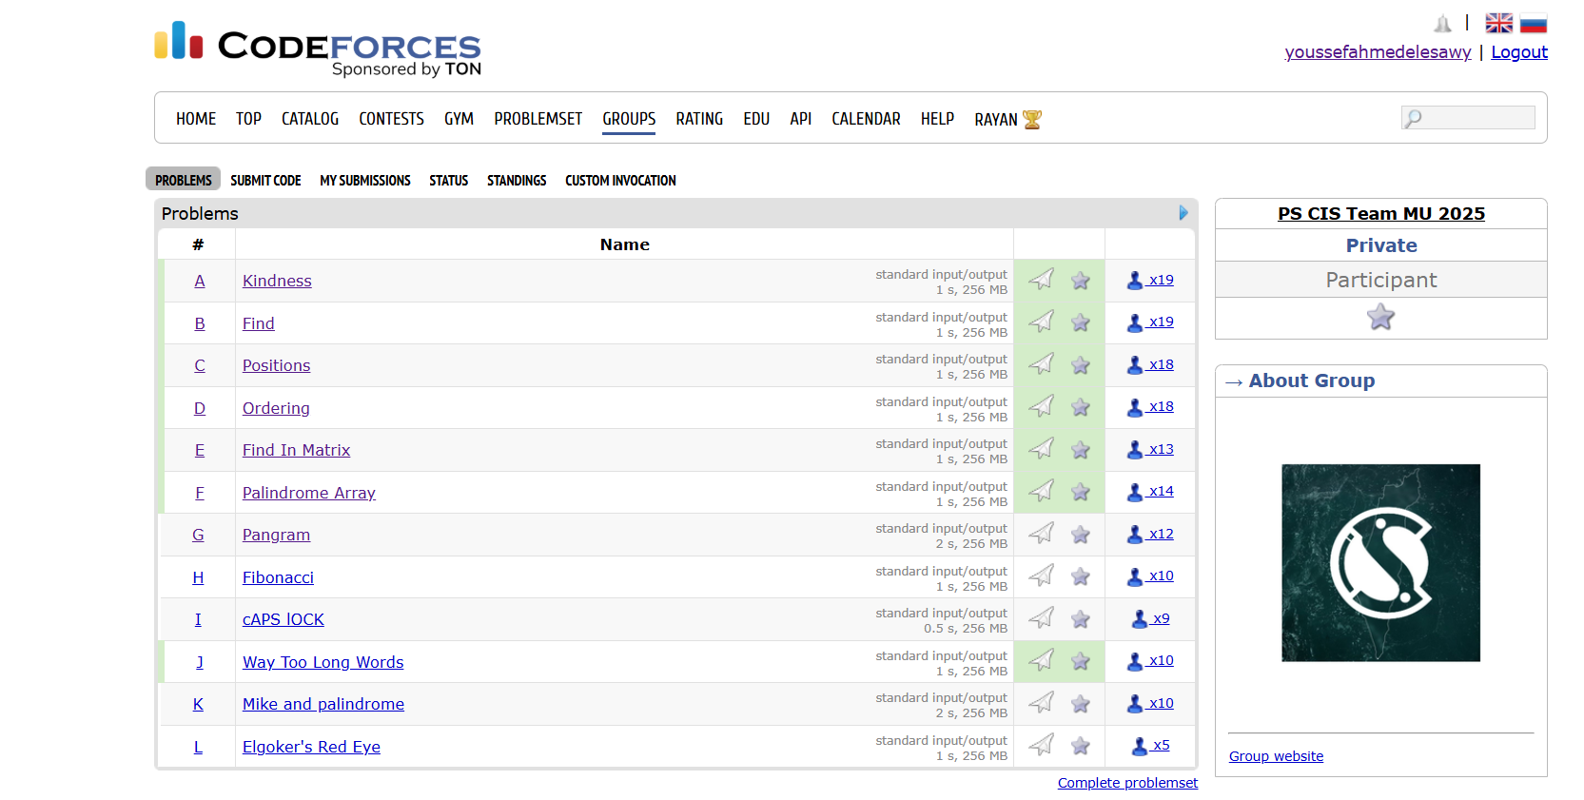Open the Kindness problem link
This screenshot has height=800, width=1584.
(277, 281)
